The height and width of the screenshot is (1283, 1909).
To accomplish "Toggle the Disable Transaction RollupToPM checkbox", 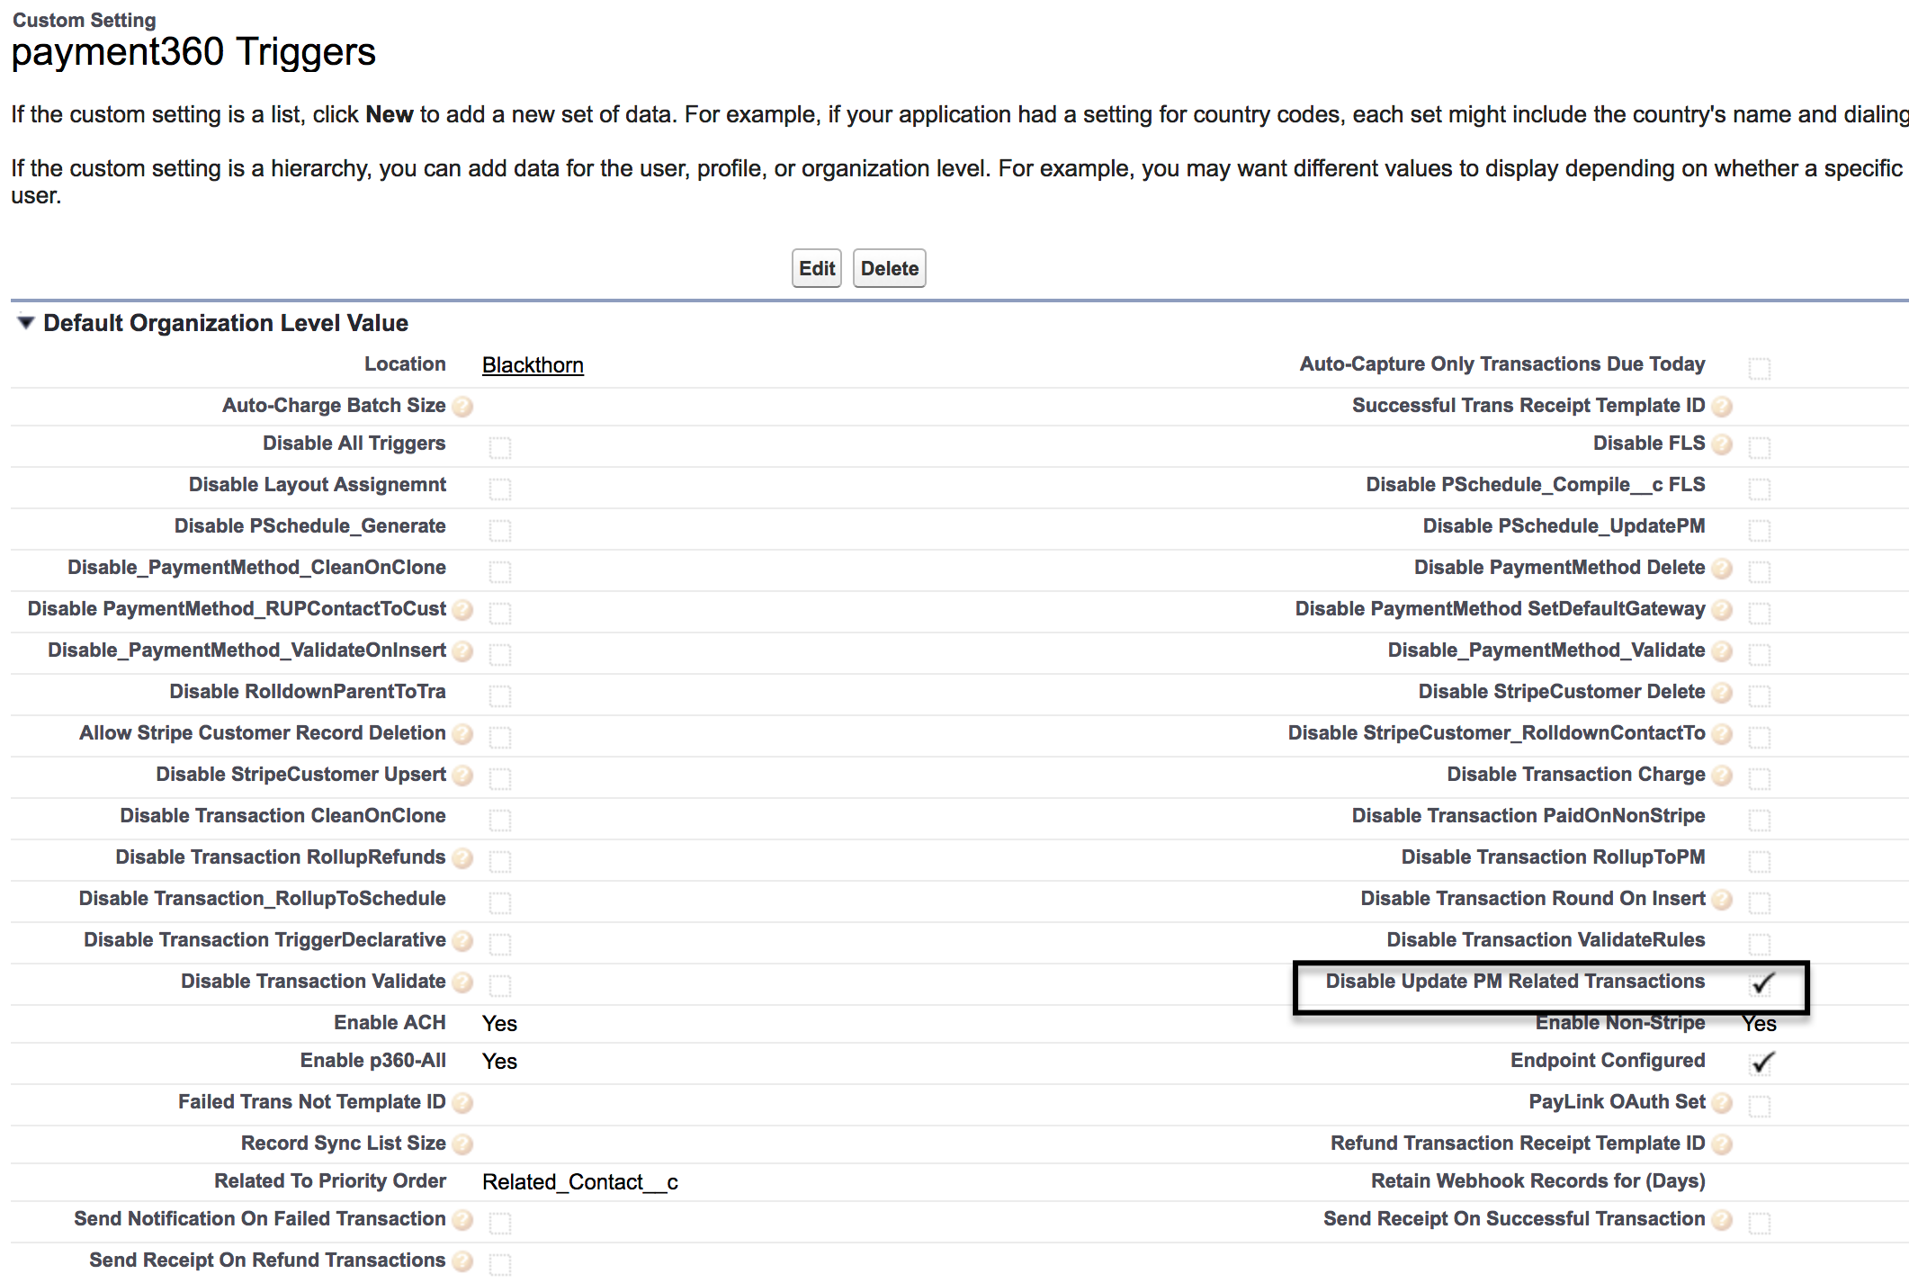I will (x=1760, y=861).
